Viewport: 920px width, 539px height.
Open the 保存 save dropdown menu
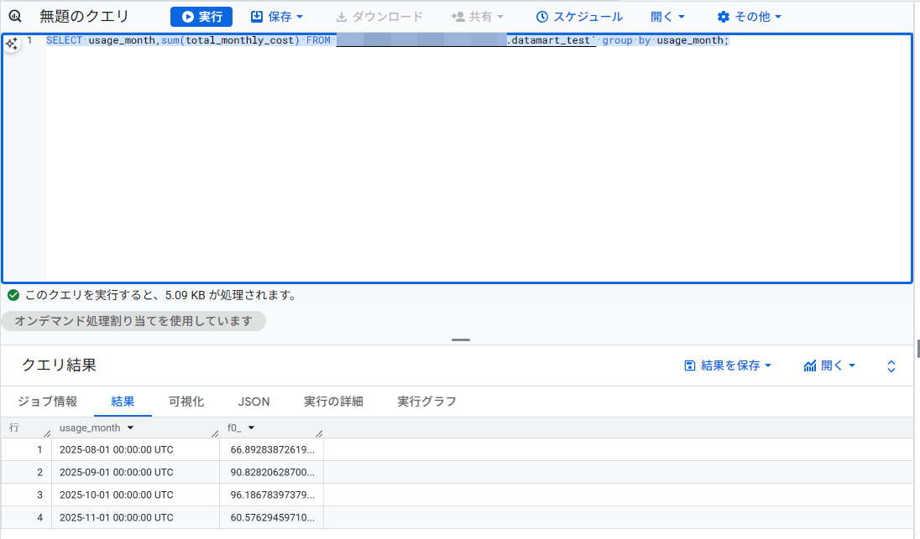point(277,16)
